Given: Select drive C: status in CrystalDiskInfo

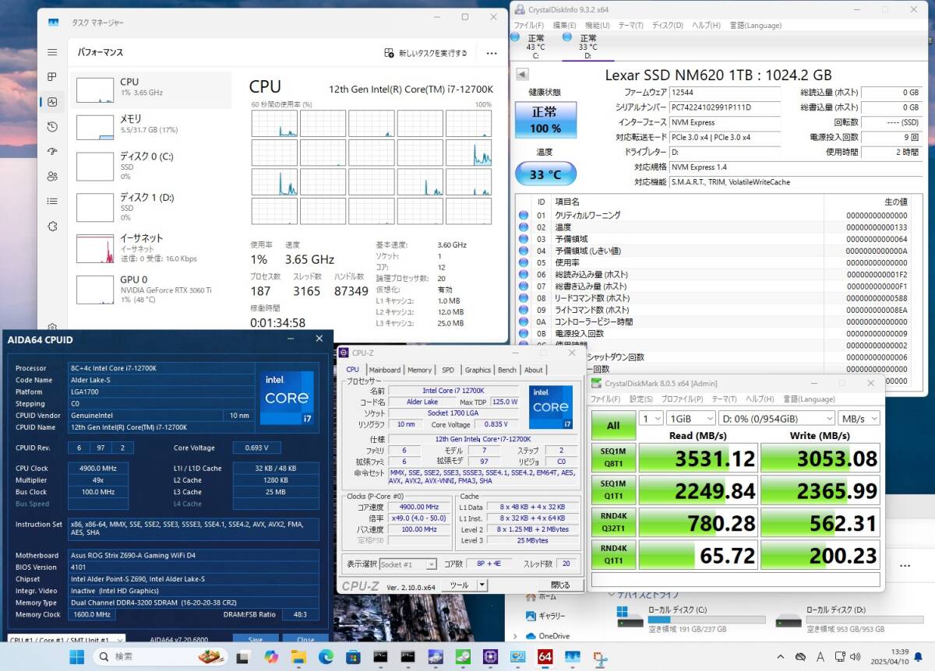Looking at the screenshot, I should click(536, 46).
